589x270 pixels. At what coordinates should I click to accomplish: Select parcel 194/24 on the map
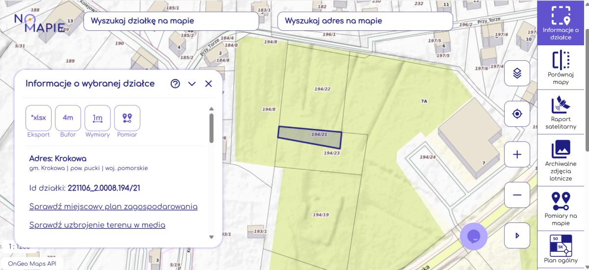coord(428,157)
